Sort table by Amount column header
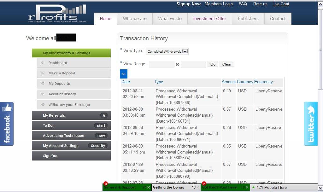Viewport: 323px width, 192px height. tap(229, 82)
